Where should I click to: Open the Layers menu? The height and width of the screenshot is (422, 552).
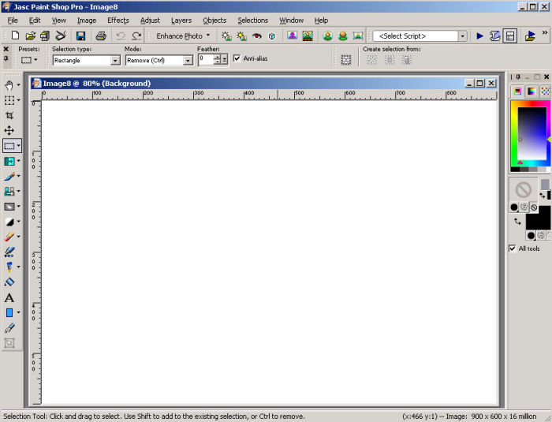tap(181, 20)
